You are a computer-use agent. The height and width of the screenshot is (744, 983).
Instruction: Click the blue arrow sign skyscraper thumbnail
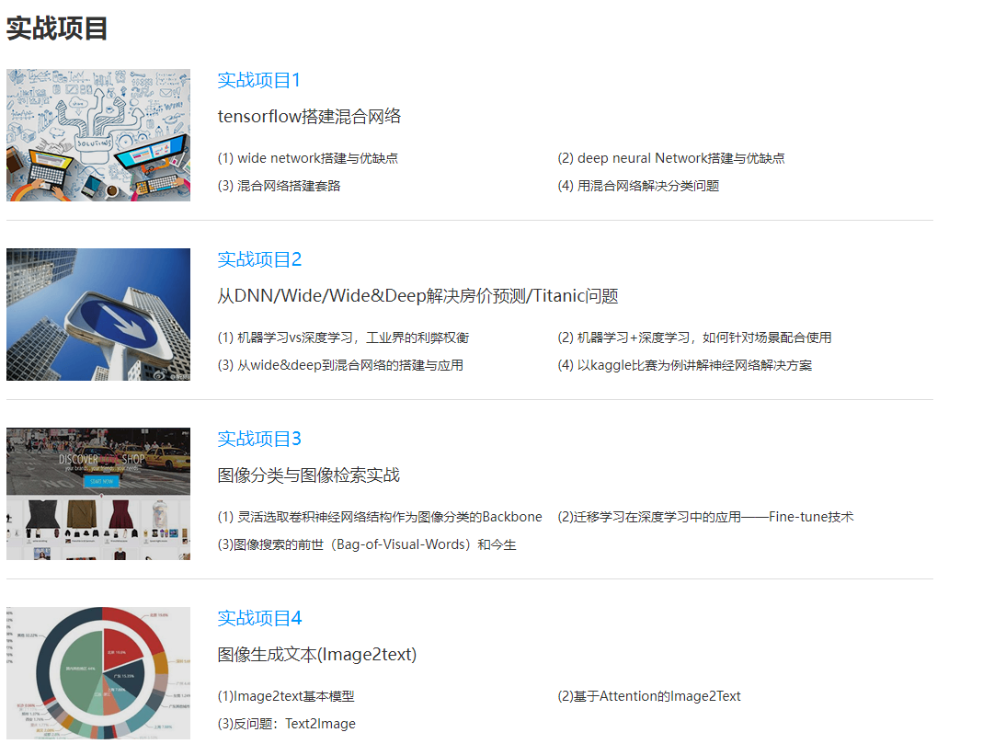98,315
